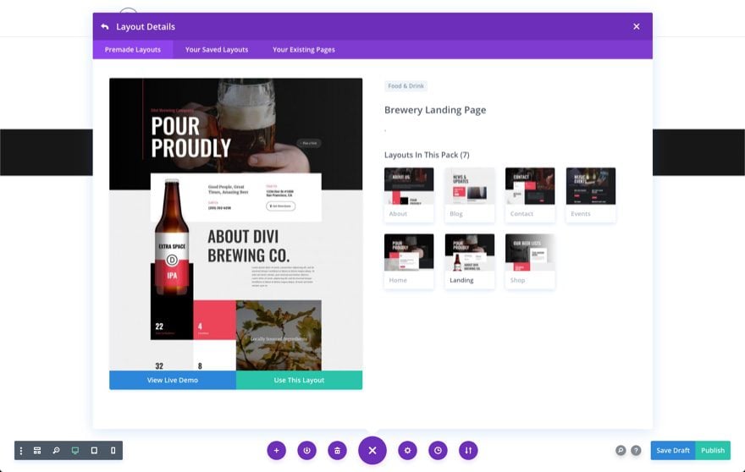
Task: Click the power icon to save to library
Action: click(x=306, y=451)
